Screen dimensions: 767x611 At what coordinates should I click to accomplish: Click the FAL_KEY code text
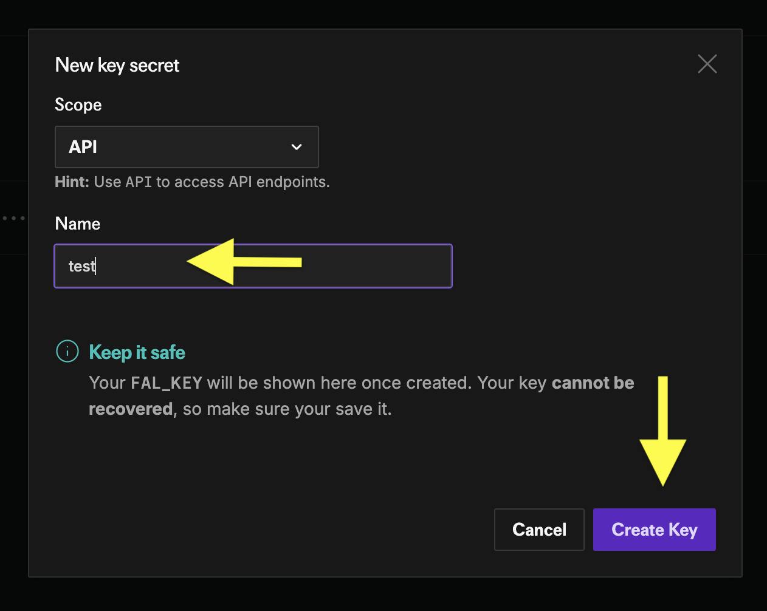167,383
